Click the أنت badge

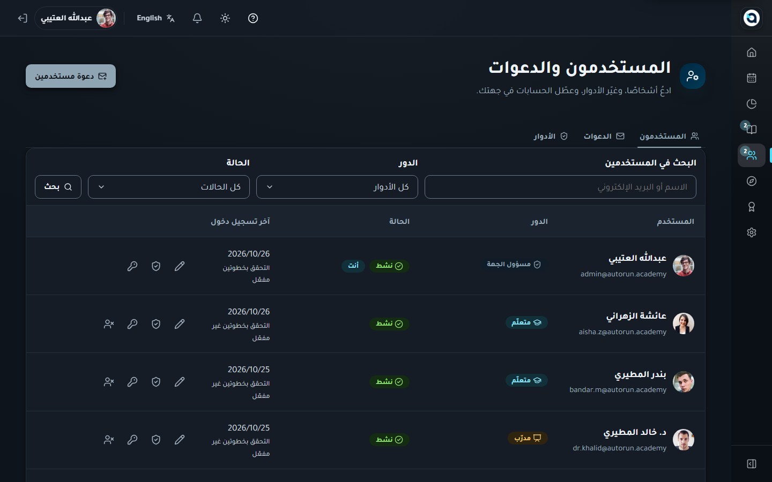(x=353, y=266)
